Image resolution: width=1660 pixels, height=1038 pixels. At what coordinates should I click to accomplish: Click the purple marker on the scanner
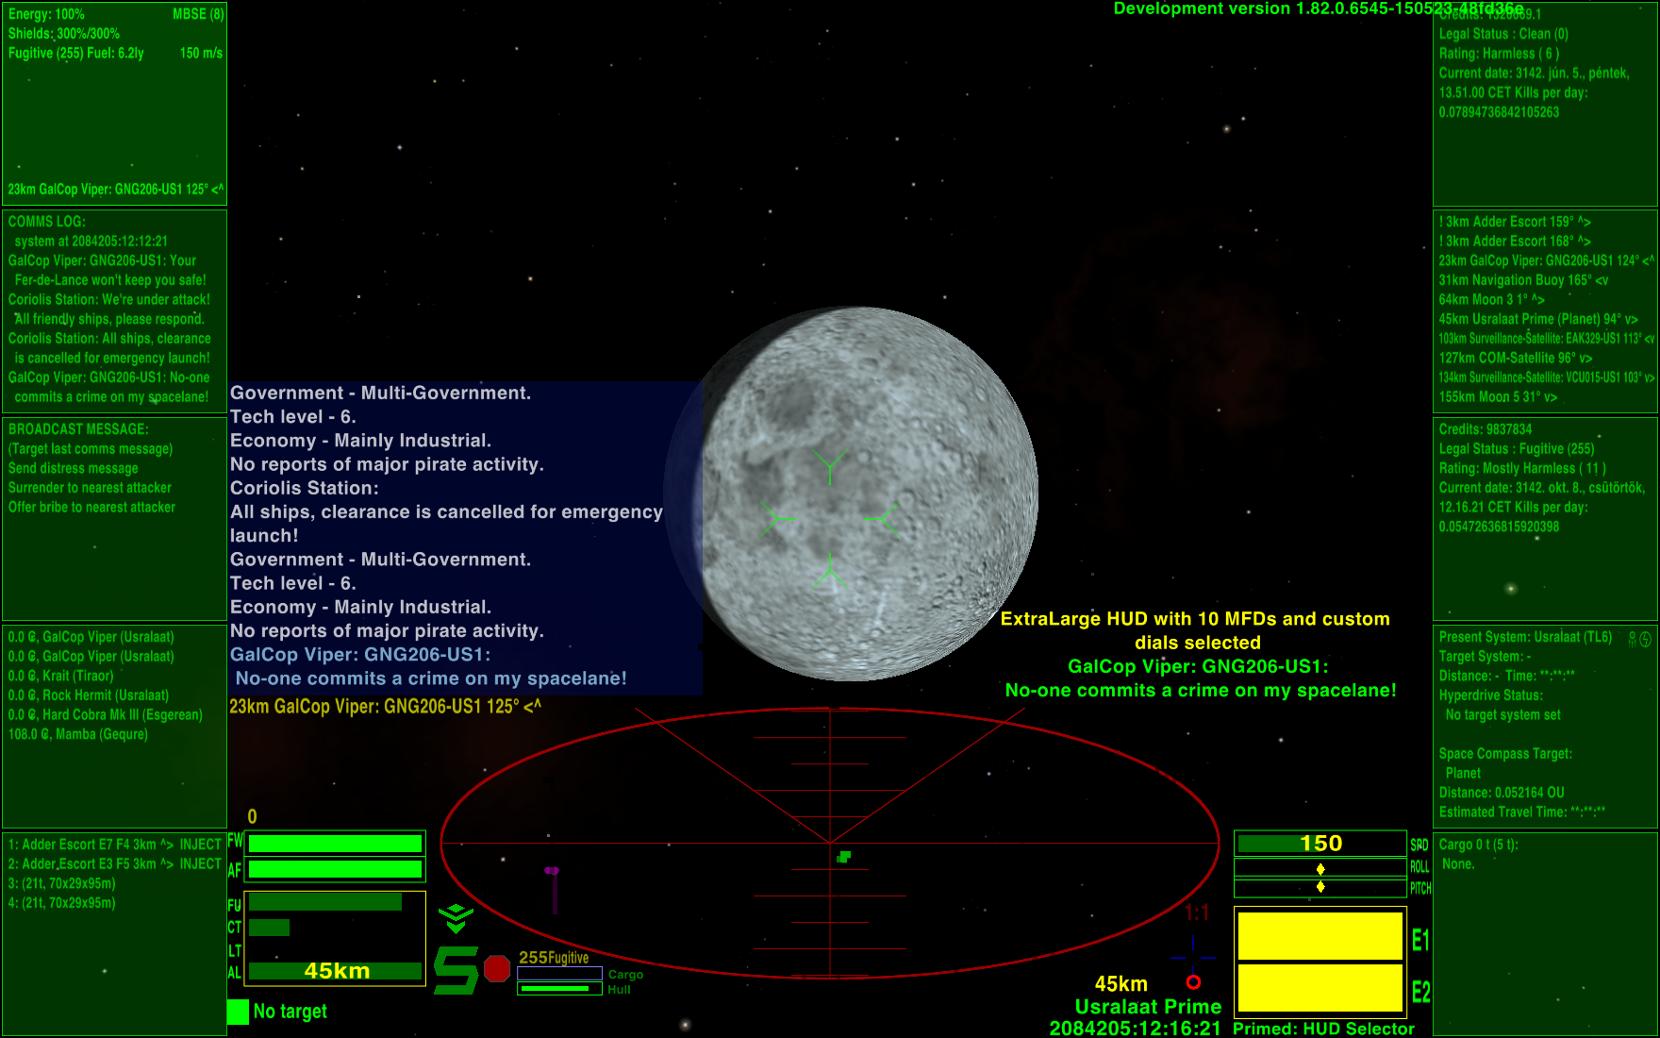tap(553, 871)
